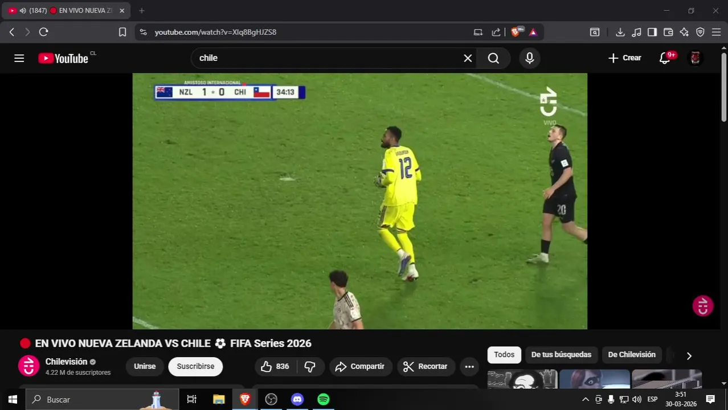Open Brave Wallet icon

[x=668, y=32]
